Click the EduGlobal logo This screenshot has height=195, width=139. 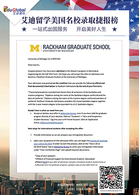coord(14,11)
